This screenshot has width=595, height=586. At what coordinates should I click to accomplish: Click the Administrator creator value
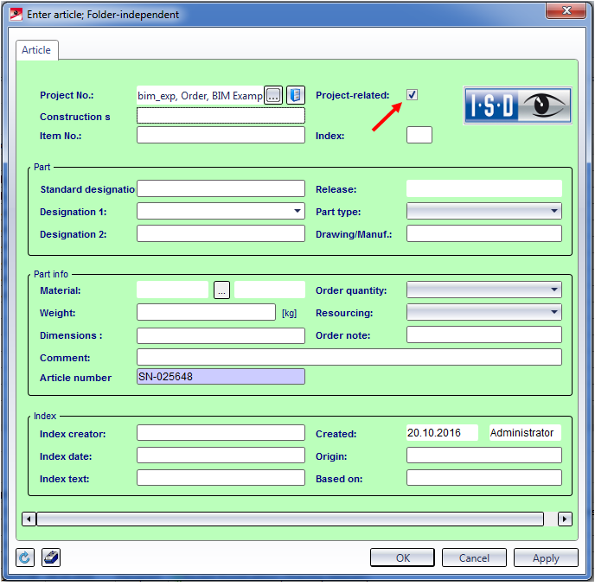(x=525, y=433)
